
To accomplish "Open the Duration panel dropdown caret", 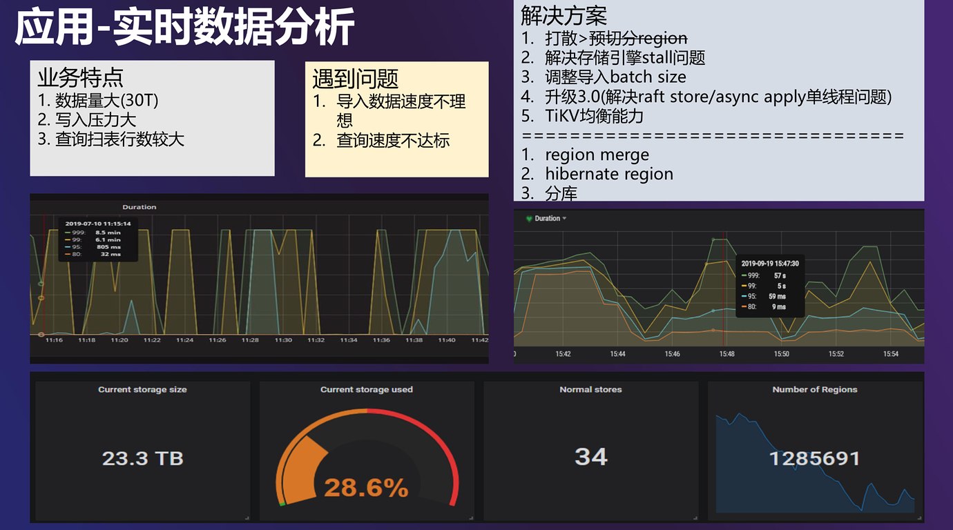I will click(x=564, y=219).
